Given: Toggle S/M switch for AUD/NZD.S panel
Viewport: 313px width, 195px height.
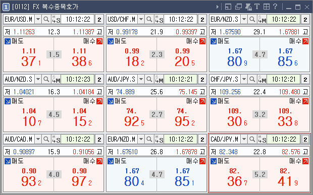Looking at the screenshot, I should coord(56,79).
